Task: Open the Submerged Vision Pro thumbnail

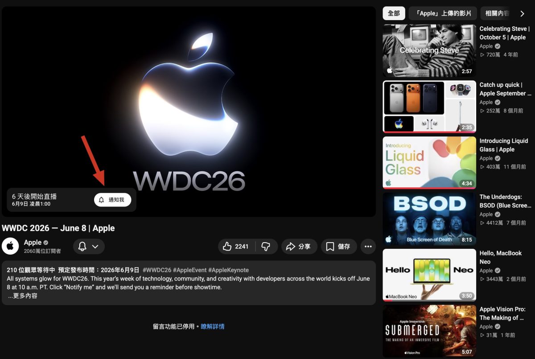Action: pos(429,331)
